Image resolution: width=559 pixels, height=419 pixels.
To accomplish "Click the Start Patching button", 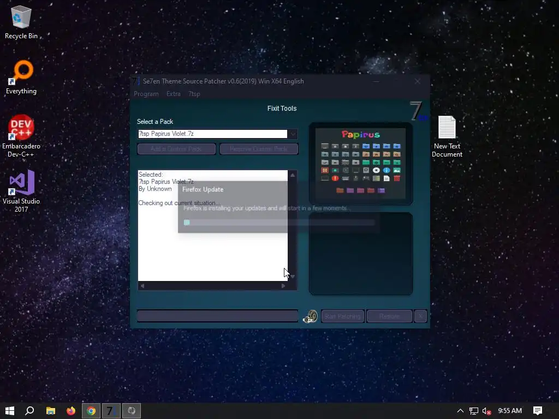I will [343, 316].
